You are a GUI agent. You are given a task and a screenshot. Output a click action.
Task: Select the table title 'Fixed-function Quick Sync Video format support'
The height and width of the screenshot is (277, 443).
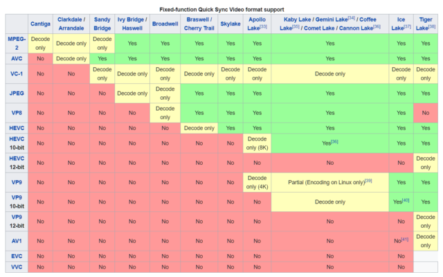pyautogui.click(x=221, y=10)
